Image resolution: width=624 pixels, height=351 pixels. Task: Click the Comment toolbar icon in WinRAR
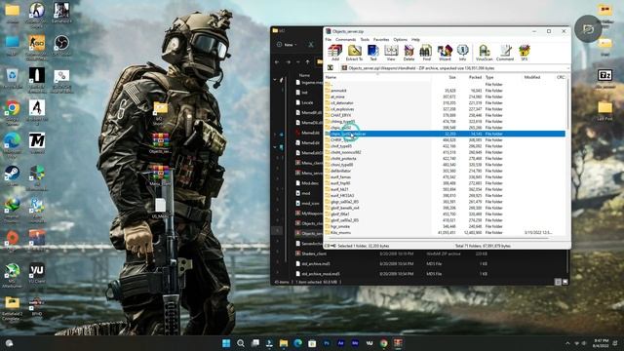point(505,53)
